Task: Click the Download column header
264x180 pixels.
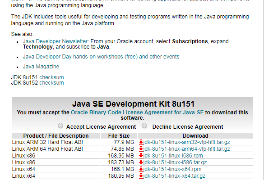Action: 195,135
